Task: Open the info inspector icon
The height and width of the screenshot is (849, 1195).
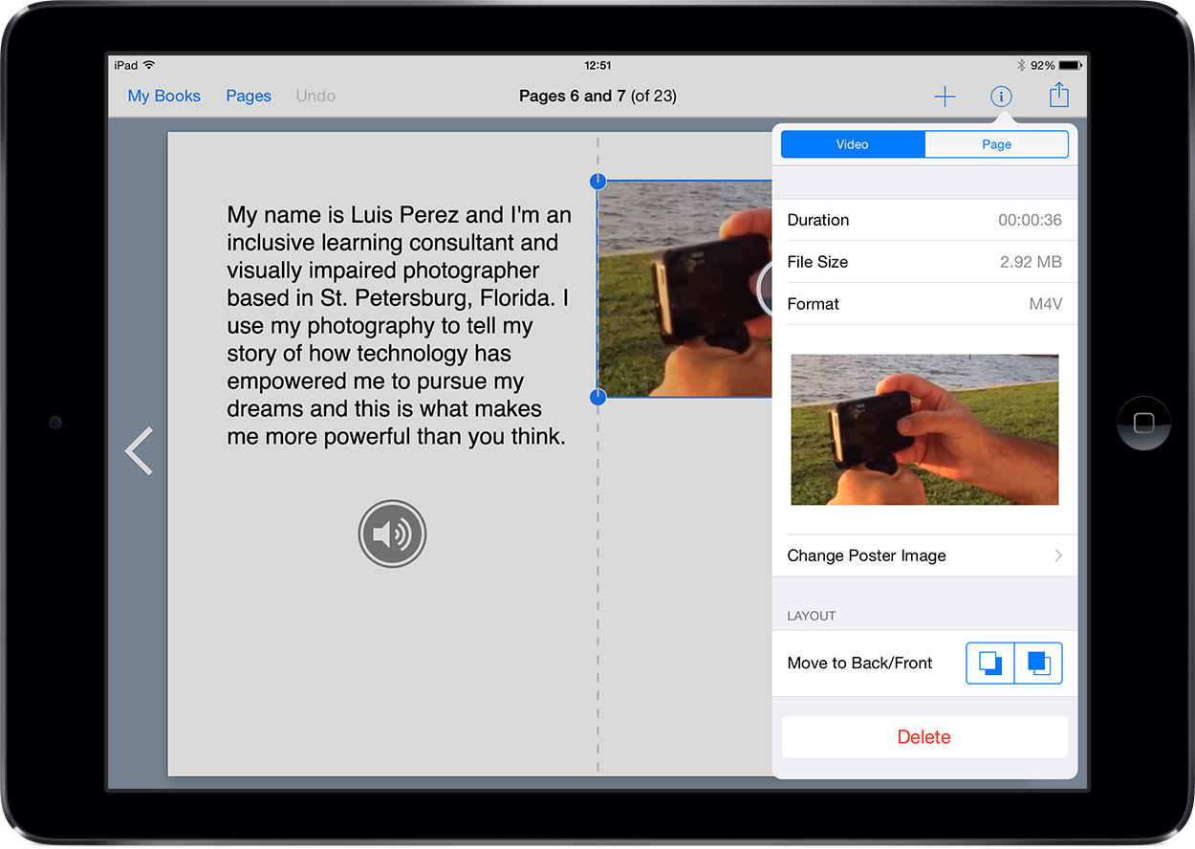Action: 1001,97
